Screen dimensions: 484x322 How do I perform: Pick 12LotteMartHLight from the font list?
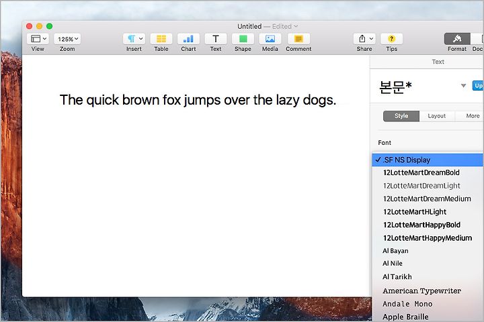428,212
